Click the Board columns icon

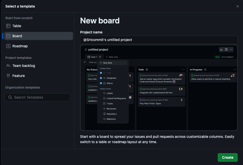coord(8,36)
